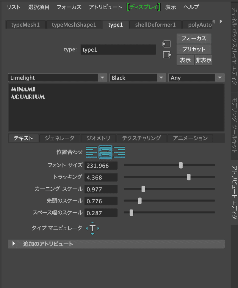Select right text alignment icon
Viewport: 238px width, 288px height.
tap(119, 152)
